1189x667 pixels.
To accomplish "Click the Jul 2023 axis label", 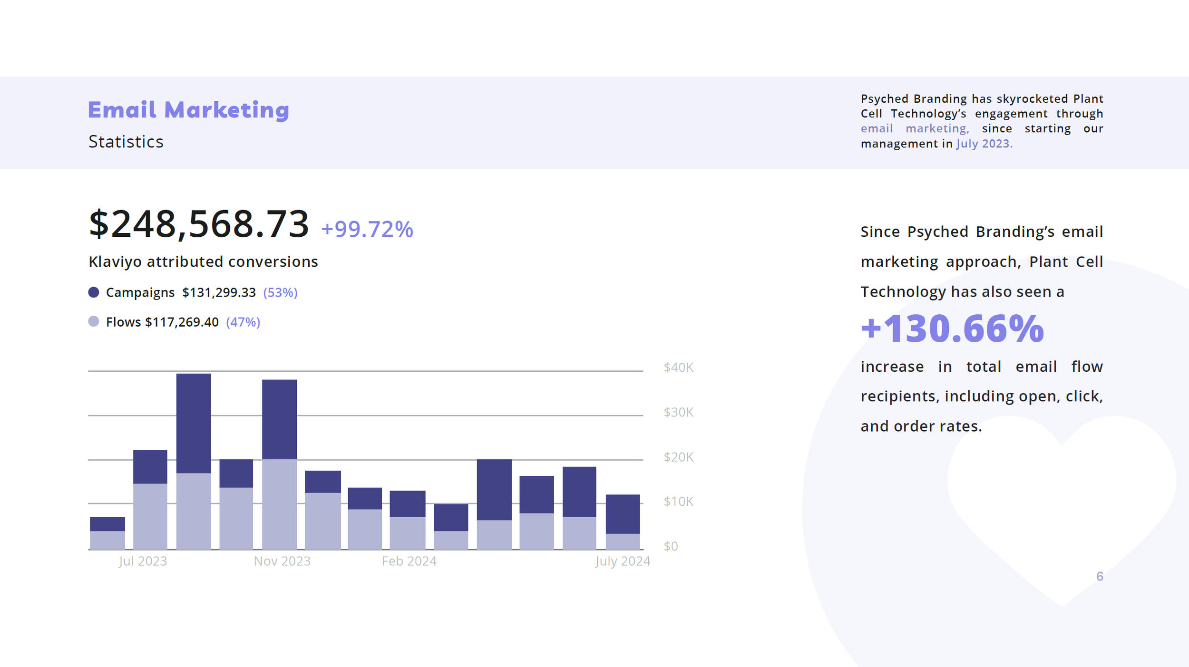I will 143,561.
